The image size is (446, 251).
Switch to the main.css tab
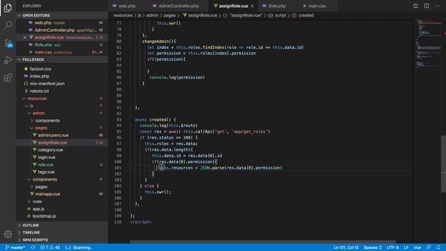[x=317, y=6]
